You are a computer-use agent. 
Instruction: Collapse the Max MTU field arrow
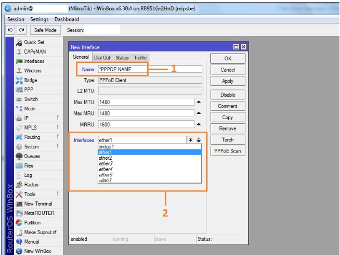(199, 102)
